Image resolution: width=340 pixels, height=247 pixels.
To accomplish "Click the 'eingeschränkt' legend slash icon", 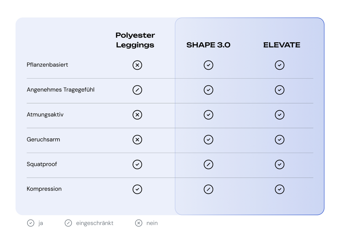I will coord(68,223).
